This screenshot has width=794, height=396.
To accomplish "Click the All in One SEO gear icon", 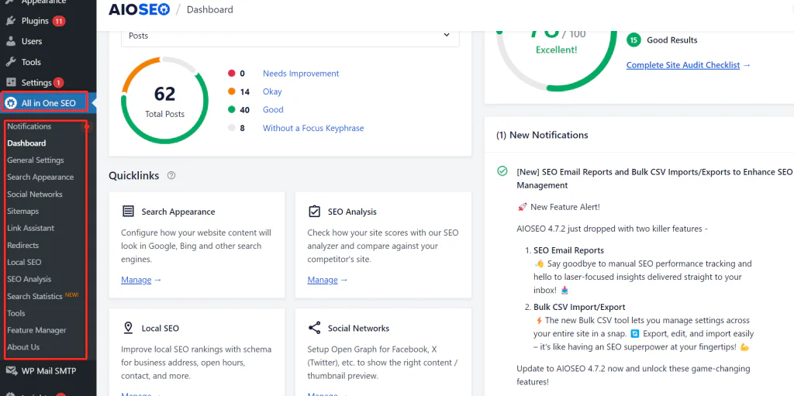I will pos(11,103).
